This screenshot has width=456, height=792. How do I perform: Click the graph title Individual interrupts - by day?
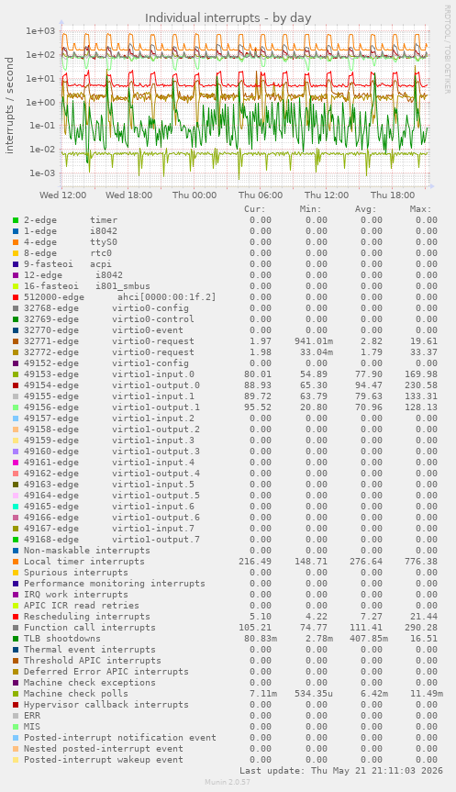point(228,18)
